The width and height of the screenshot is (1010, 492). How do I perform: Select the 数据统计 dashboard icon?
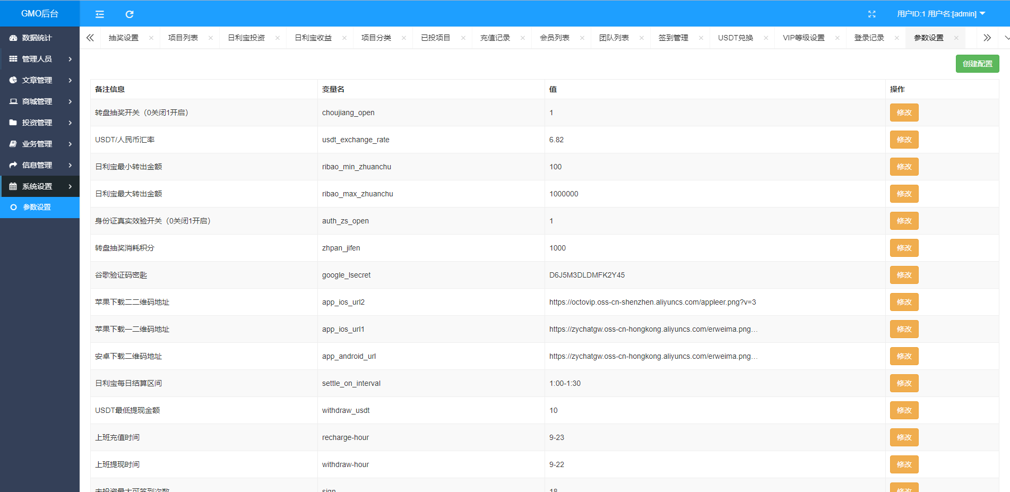(x=13, y=38)
